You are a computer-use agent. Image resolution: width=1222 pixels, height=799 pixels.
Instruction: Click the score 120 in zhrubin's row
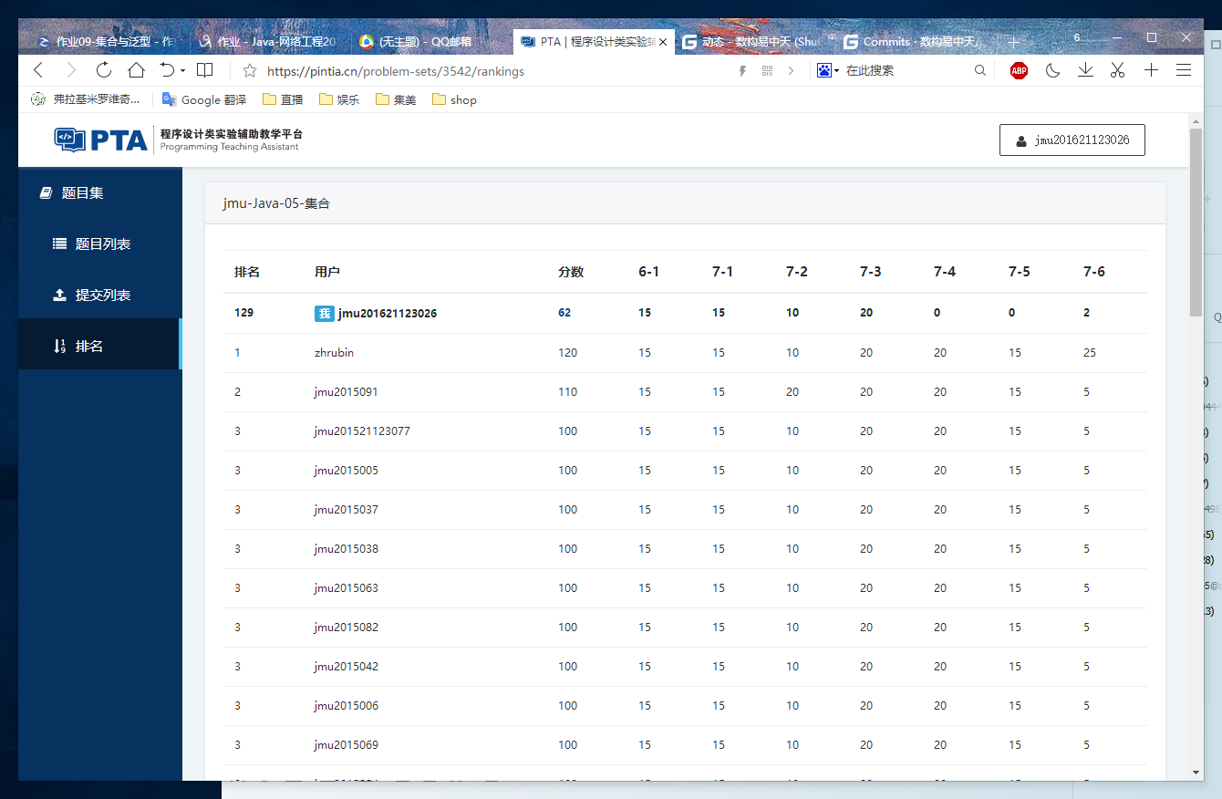click(x=567, y=353)
